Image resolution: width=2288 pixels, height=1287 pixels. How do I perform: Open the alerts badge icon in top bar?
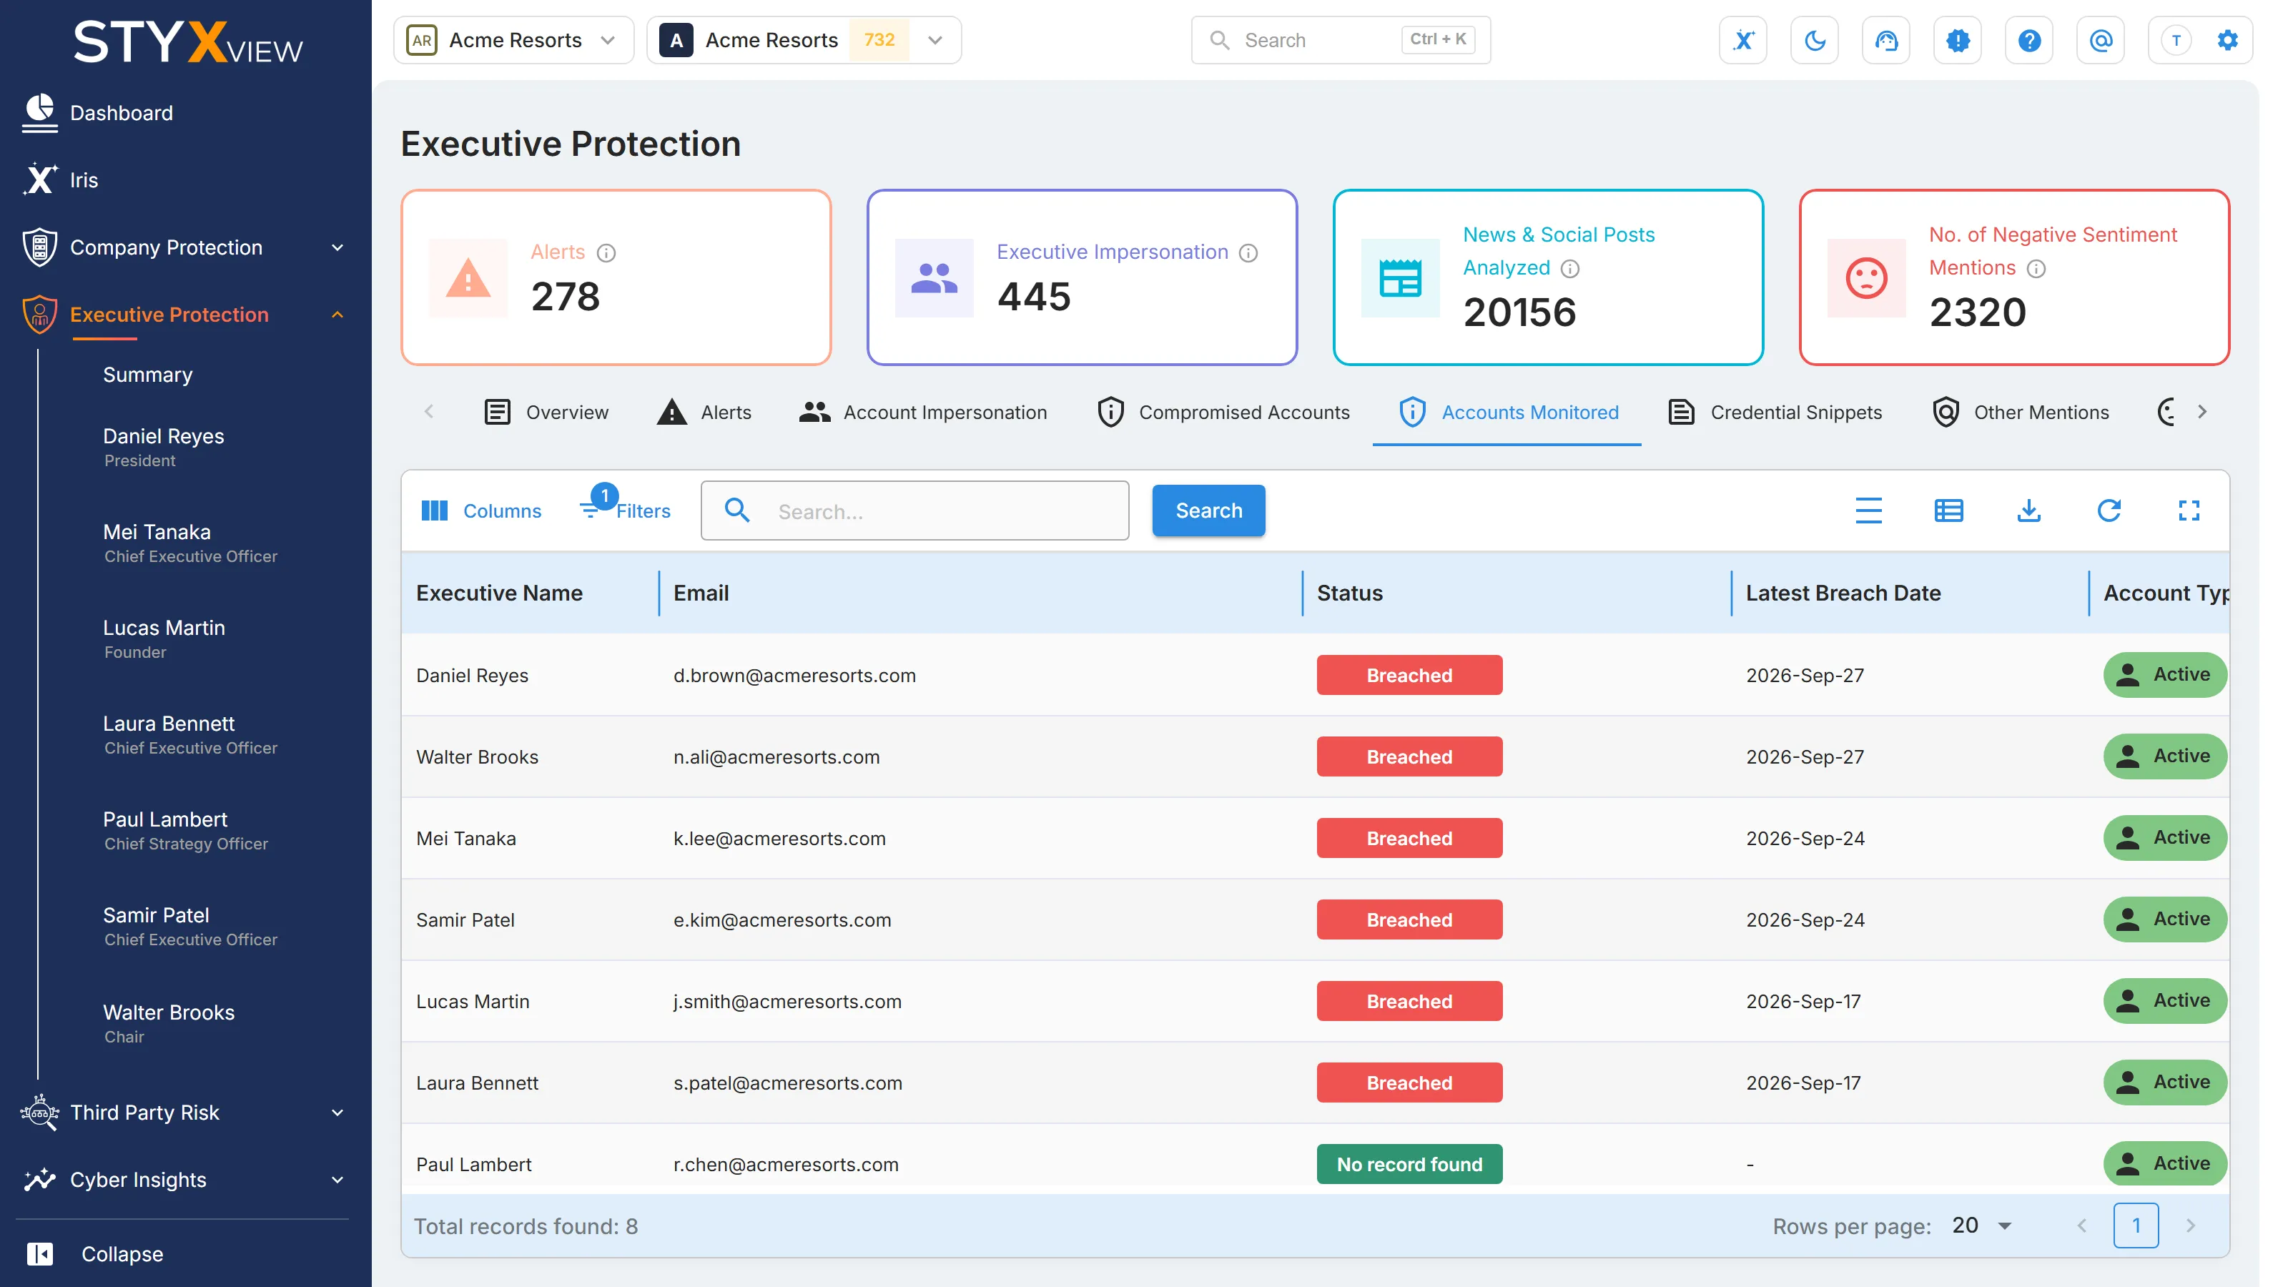click(1958, 40)
